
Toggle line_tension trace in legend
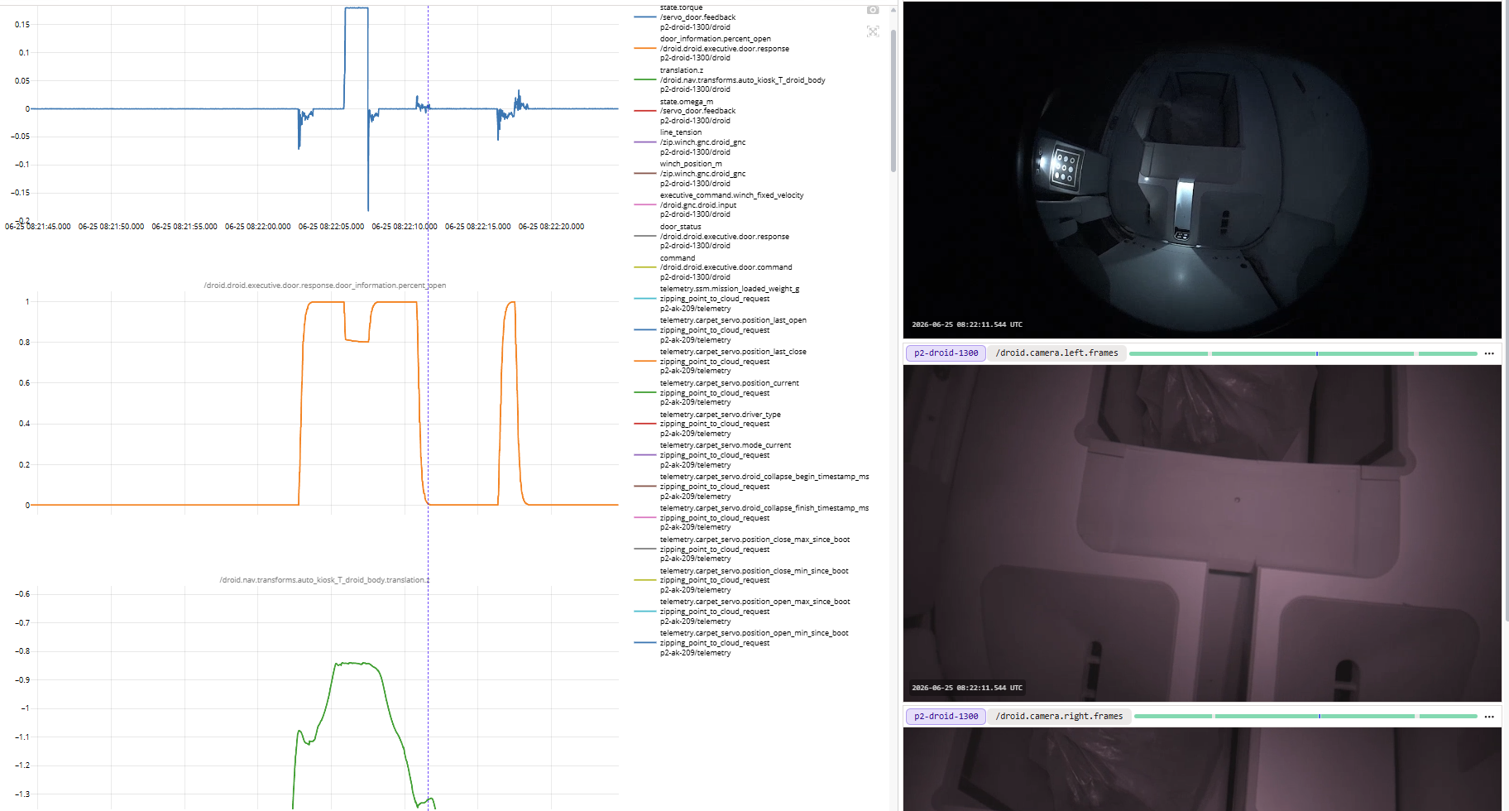[x=690, y=142]
